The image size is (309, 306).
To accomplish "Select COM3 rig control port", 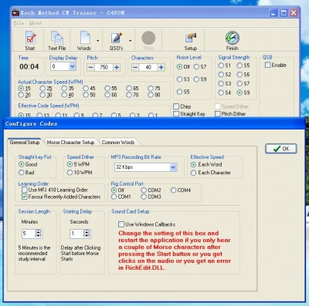I will tap(144, 197).
